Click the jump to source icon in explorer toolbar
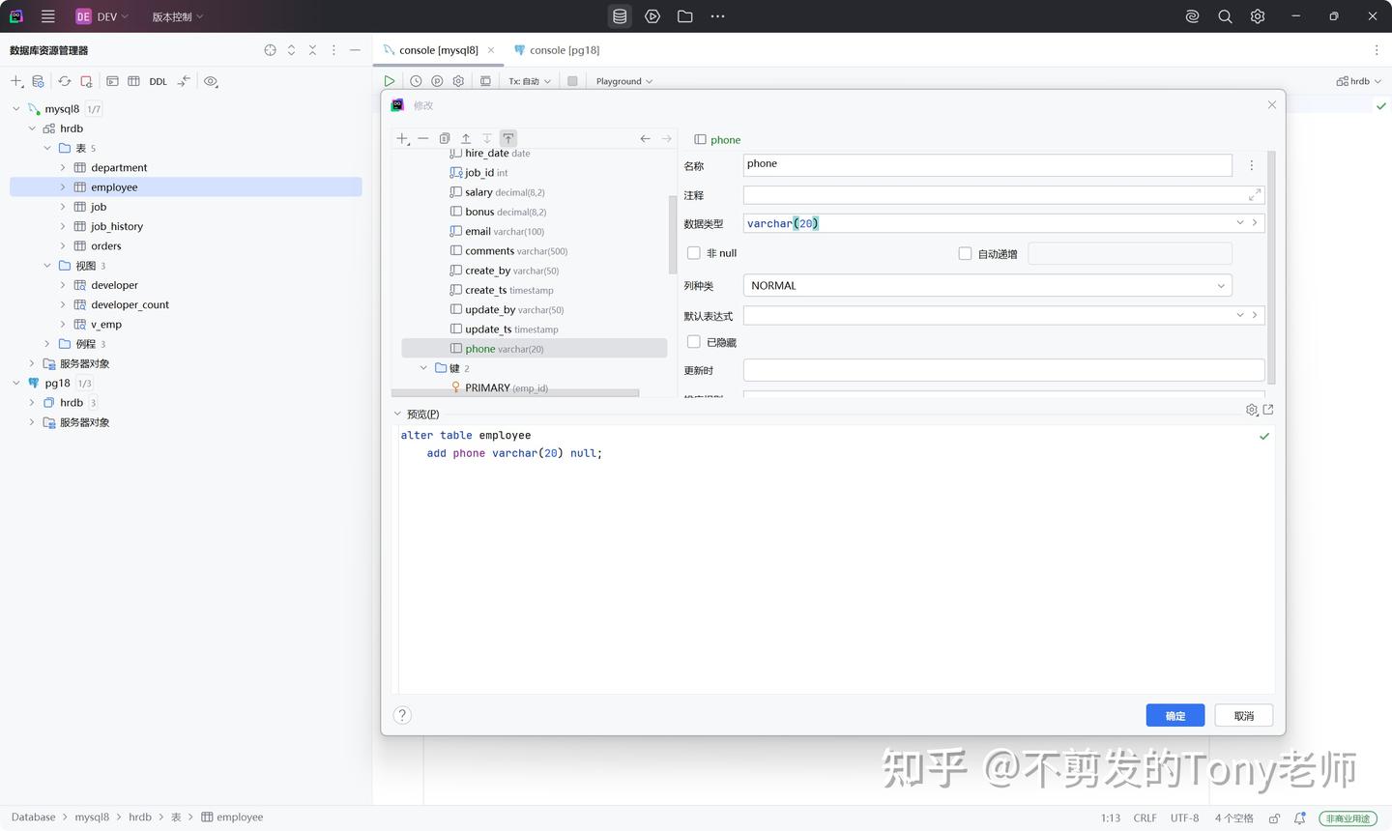1392x831 pixels. pyautogui.click(x=184, y=81)
